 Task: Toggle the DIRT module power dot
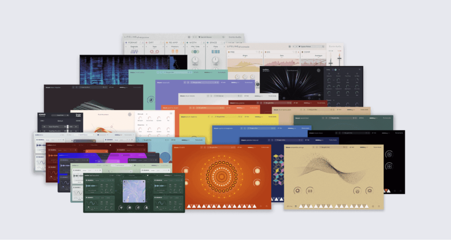click(x=146, y=43)
